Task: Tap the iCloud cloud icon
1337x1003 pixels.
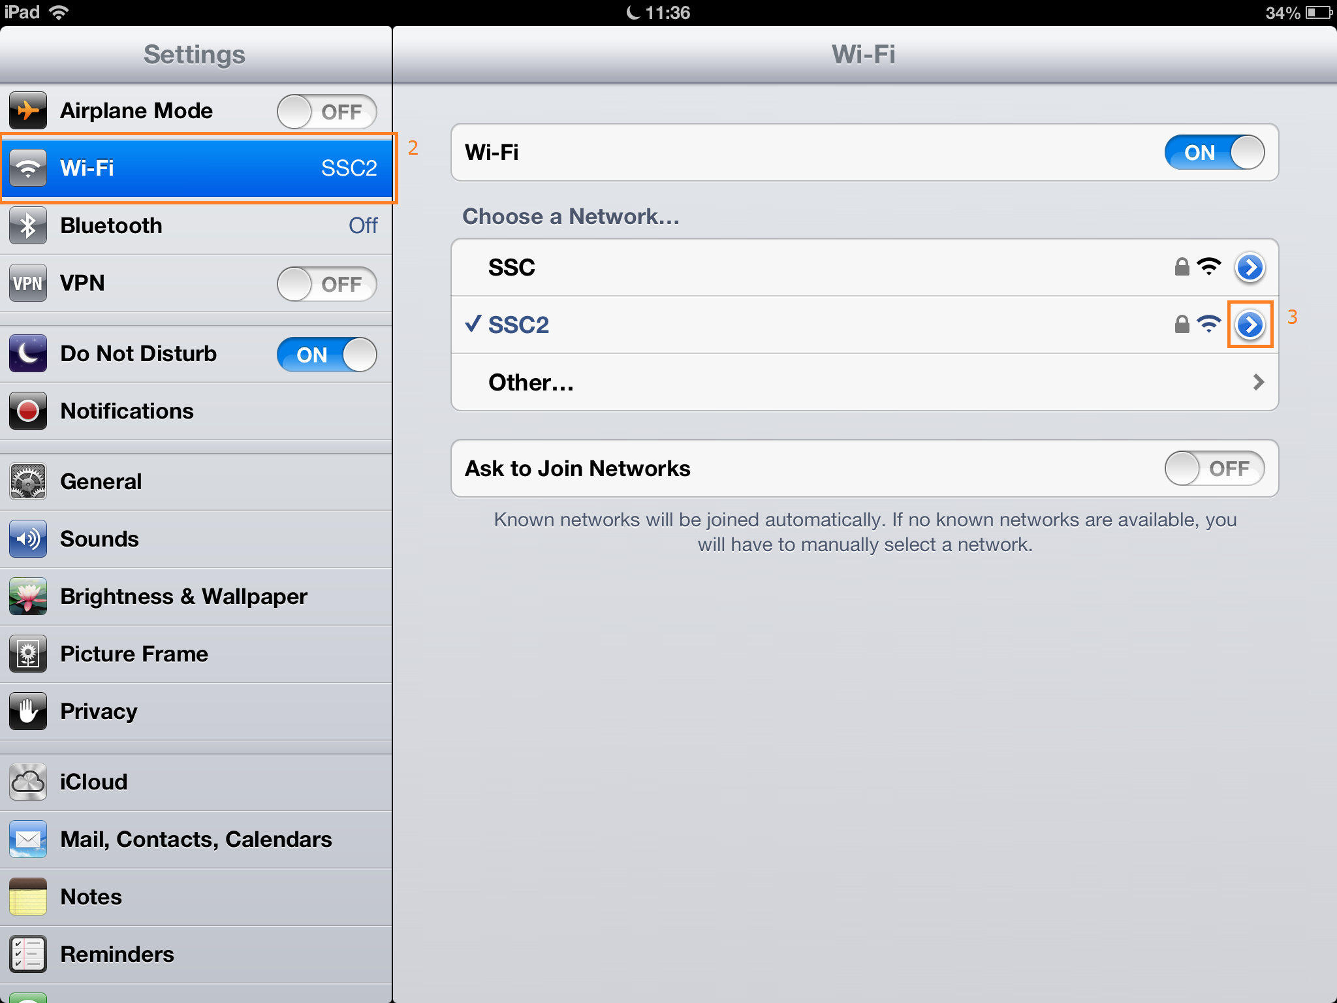Action: tap(28, 782)
